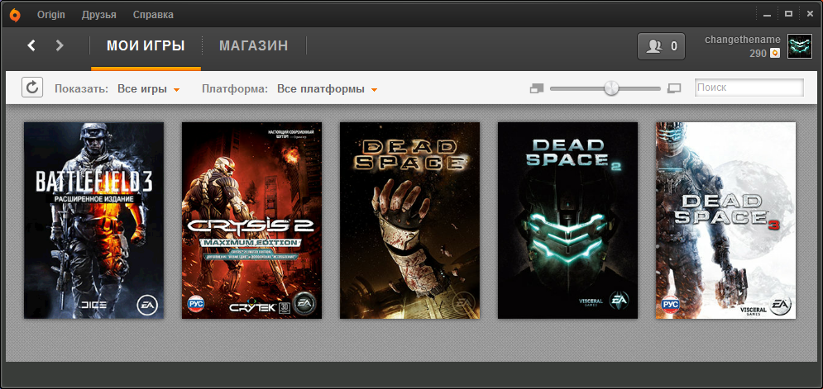Image resolution: width=823 pixels, height=389 pixels.
Task: Expand the Все игры filter dropdown
Action: pos(149,89)
